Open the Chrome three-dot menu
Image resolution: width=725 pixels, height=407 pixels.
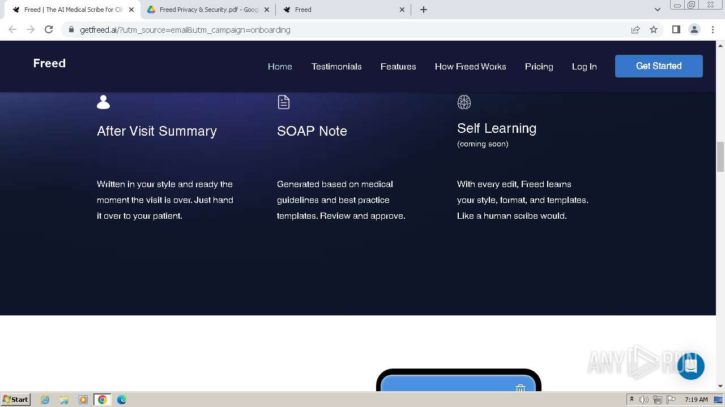click(x=712, y=29)
